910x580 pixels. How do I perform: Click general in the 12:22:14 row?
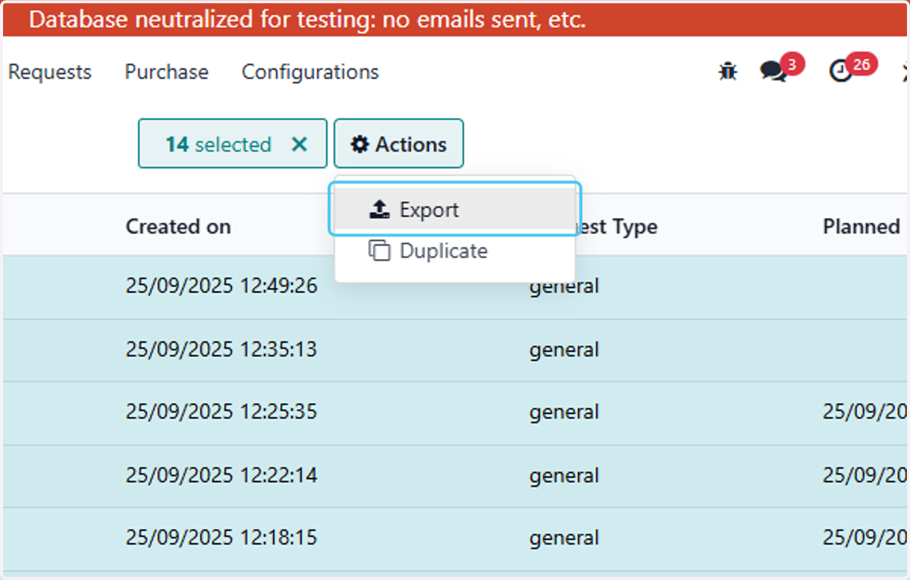pos(564,476)
